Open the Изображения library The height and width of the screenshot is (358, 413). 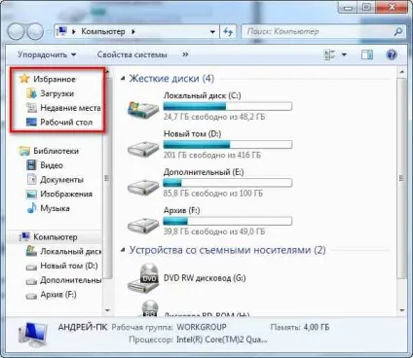point(66,194)
